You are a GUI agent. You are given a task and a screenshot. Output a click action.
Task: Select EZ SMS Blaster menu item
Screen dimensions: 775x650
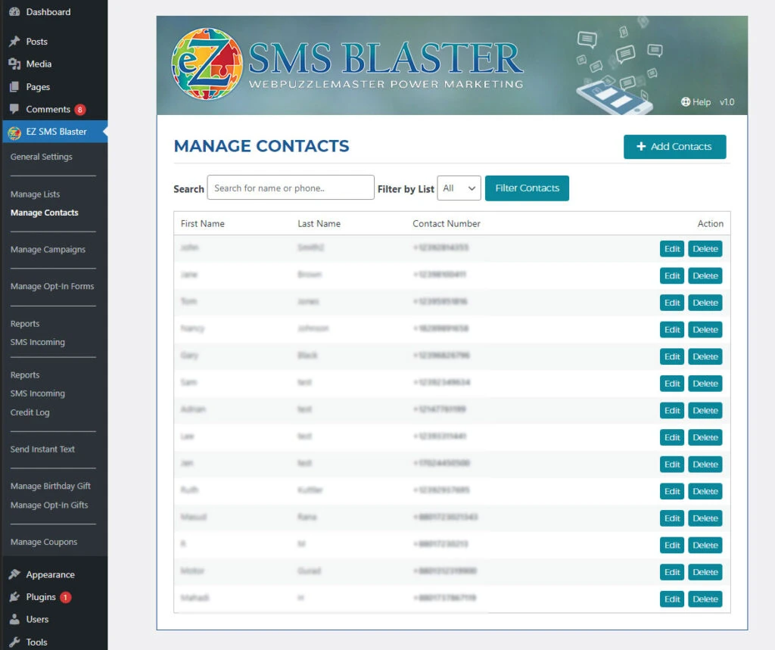[x=54, y=132]
